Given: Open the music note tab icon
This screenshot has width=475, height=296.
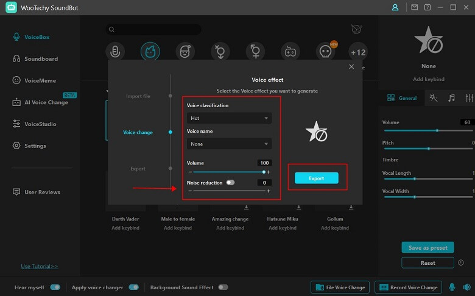Looking at the screenshot, I should pos(451,97).
